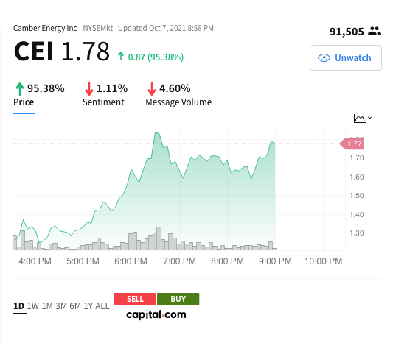Unwatch the CEI stock
The height and width of the screenshot is (343, 393).
346,58
